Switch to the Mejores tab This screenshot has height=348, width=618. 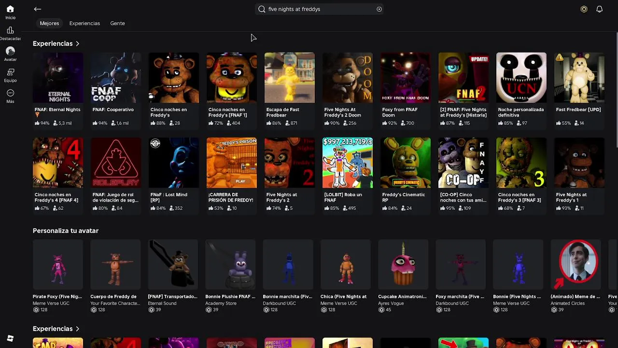click(x=49, y=23)
